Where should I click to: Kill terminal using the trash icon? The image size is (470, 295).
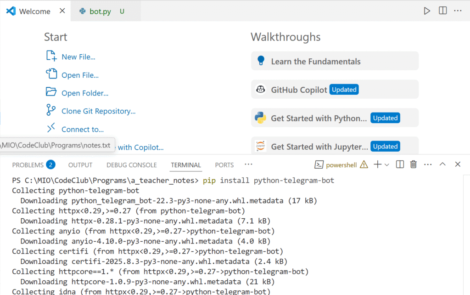coord(413,165)
